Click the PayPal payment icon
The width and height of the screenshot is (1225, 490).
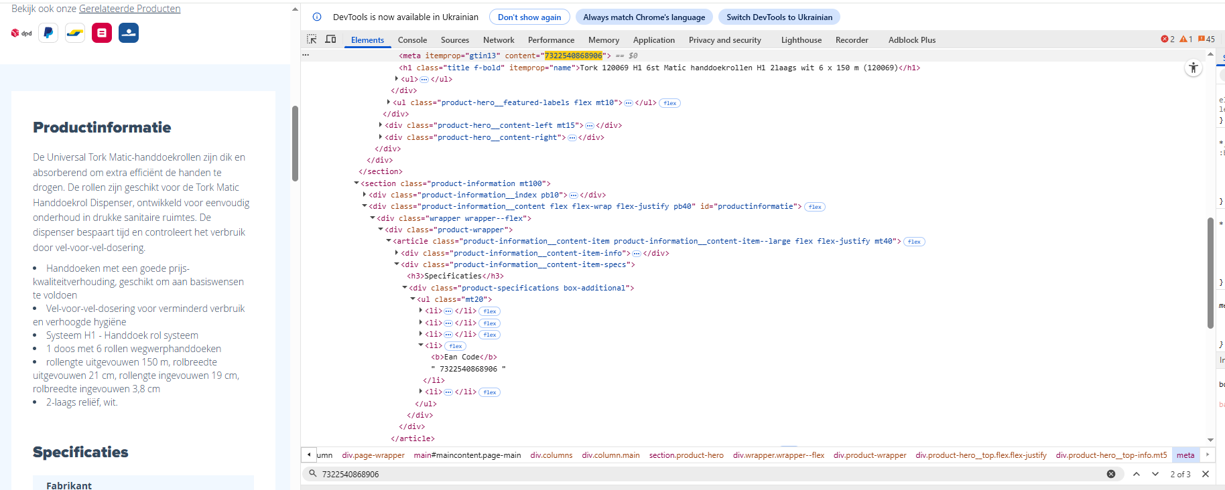(48, 33)
